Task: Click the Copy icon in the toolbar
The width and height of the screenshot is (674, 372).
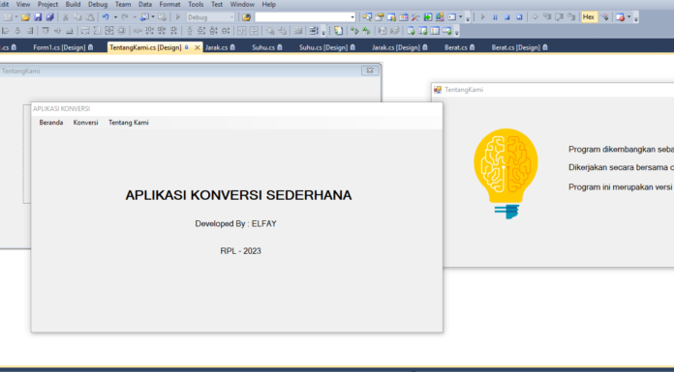Action: [x=77, y=17]
